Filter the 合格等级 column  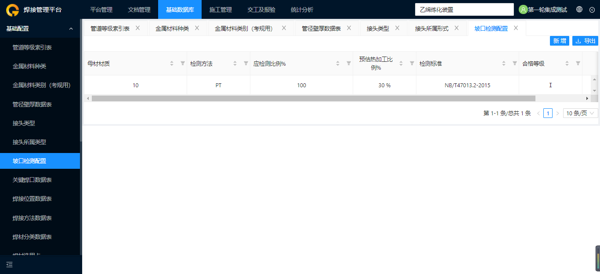578,63
